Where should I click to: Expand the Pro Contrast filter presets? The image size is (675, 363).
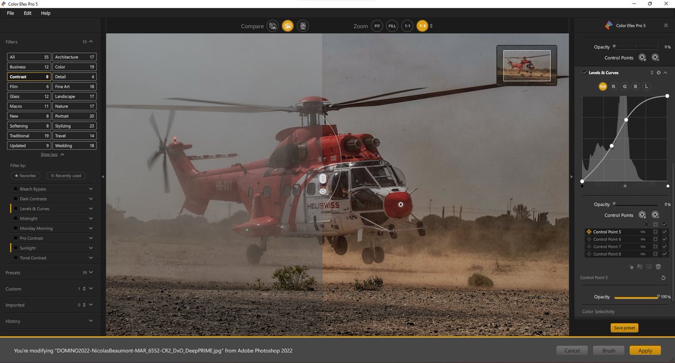pos(91,238)
